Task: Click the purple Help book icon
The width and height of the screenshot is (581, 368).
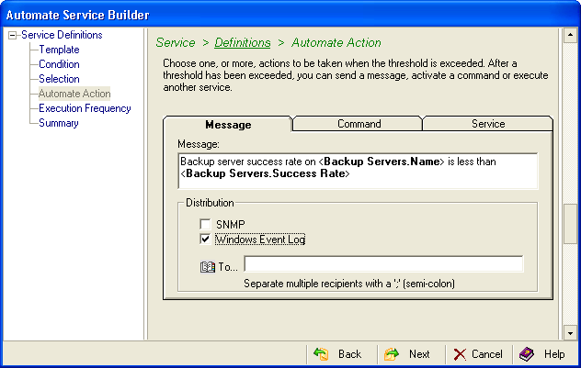Action: [x=527, y=354]
